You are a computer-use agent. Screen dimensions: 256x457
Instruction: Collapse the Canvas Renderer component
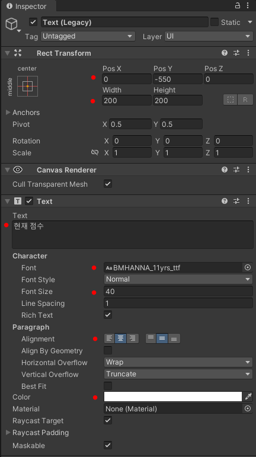[x=8, y=170]
